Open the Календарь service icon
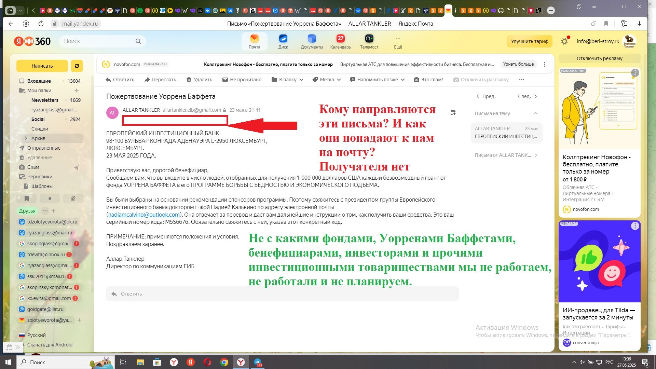 point(340,41)
